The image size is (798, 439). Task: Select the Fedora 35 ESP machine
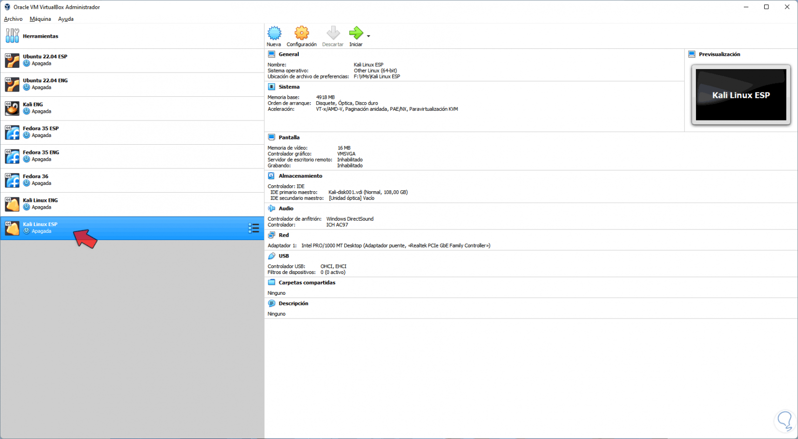(x=132, y=133)
